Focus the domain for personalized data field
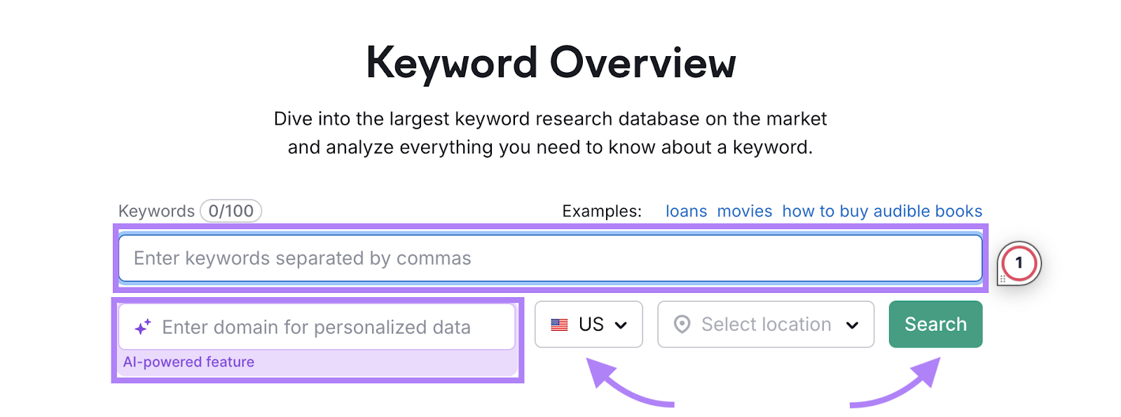Screen dimensions: 1121x417 tap(317, 327)
